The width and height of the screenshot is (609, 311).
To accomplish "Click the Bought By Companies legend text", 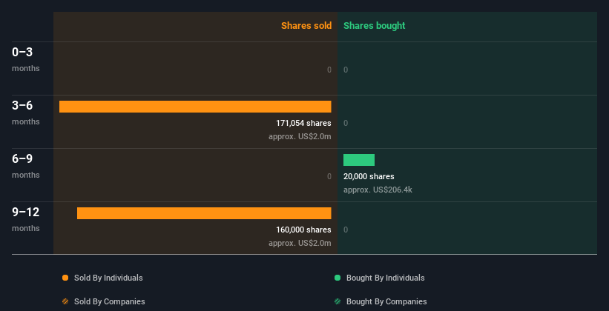I will 386,301.
